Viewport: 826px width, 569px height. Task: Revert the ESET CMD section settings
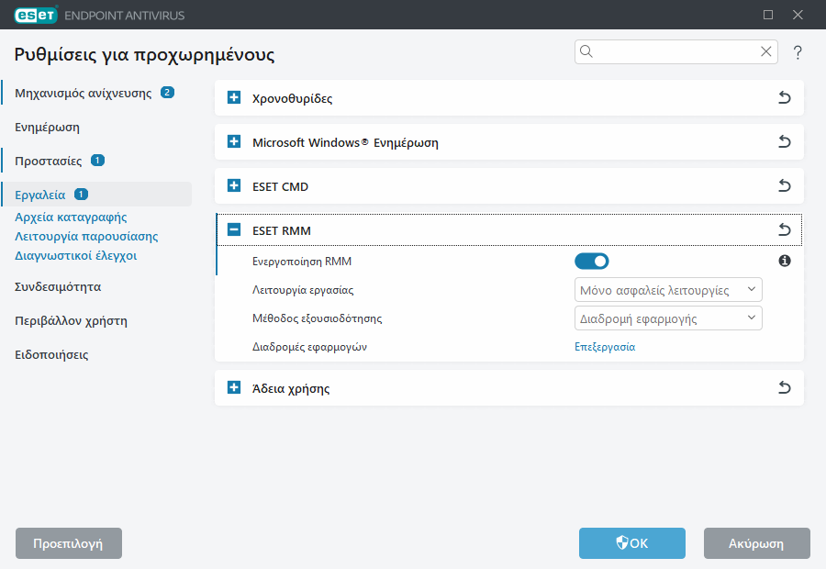coord(785,186)
